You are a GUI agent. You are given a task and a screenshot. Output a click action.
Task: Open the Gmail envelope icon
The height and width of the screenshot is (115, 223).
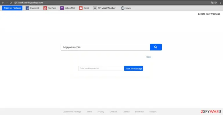(81, 8)
